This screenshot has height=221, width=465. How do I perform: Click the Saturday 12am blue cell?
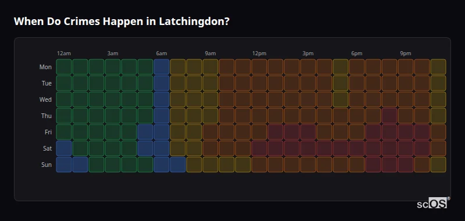point(64,148)
